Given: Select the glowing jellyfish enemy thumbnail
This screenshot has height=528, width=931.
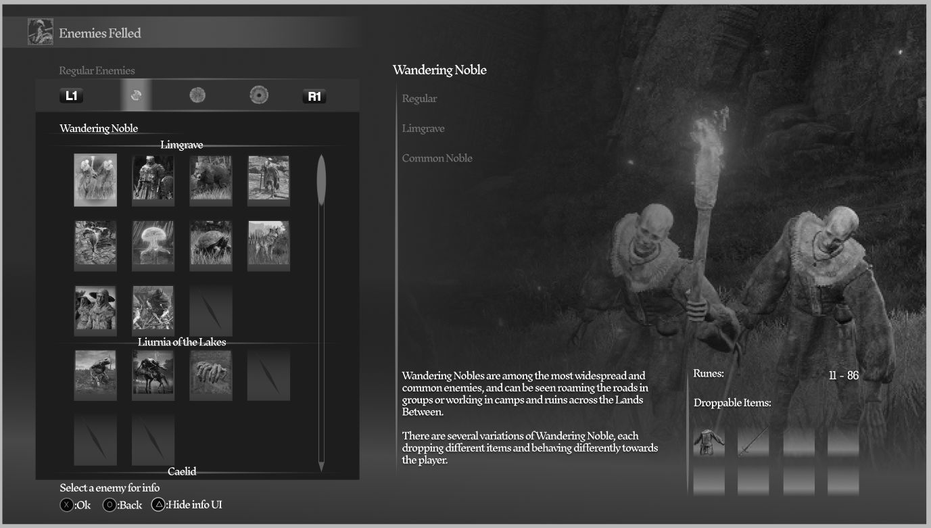Looking at the screenshot, I should (x=153, y=244).
